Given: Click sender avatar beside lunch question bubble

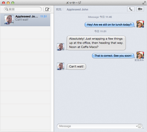Looking at the screenshot, I should tap(140, 24).
